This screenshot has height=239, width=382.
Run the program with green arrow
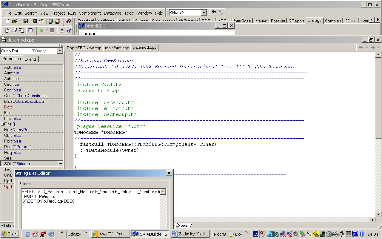click(41, 30)
